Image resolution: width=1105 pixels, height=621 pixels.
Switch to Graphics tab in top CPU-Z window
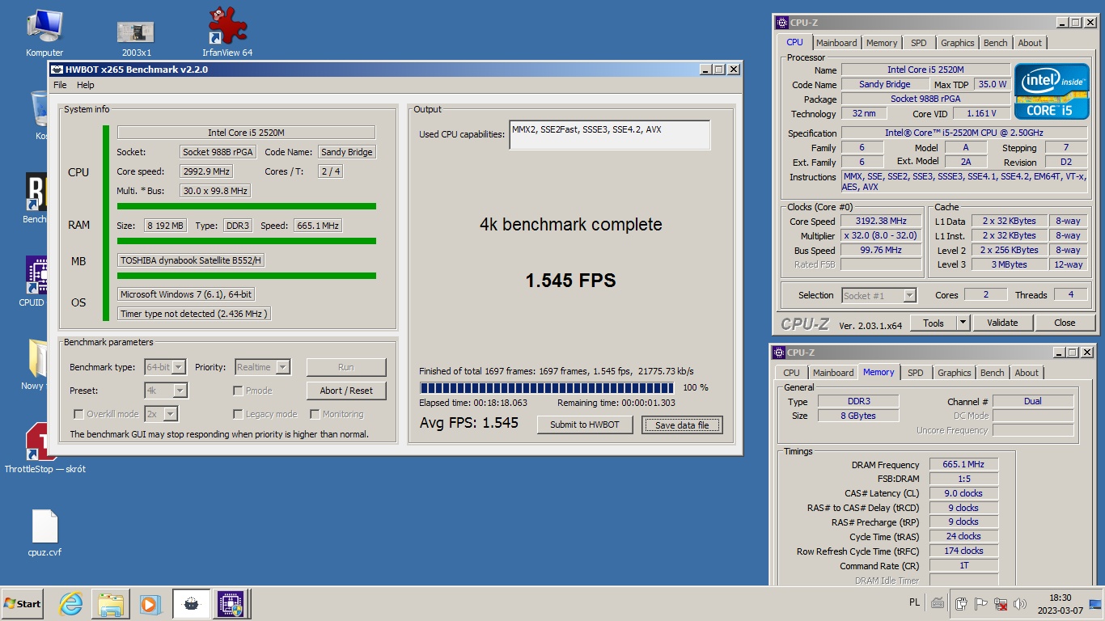pyautogui.click(x=958, y=43)
